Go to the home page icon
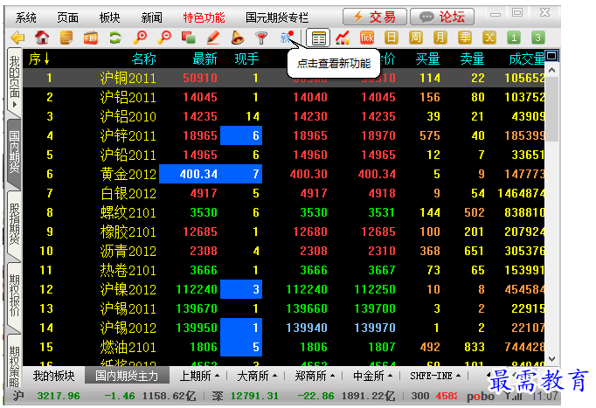This screenshot has width=596, height=408. click(41, 38)
